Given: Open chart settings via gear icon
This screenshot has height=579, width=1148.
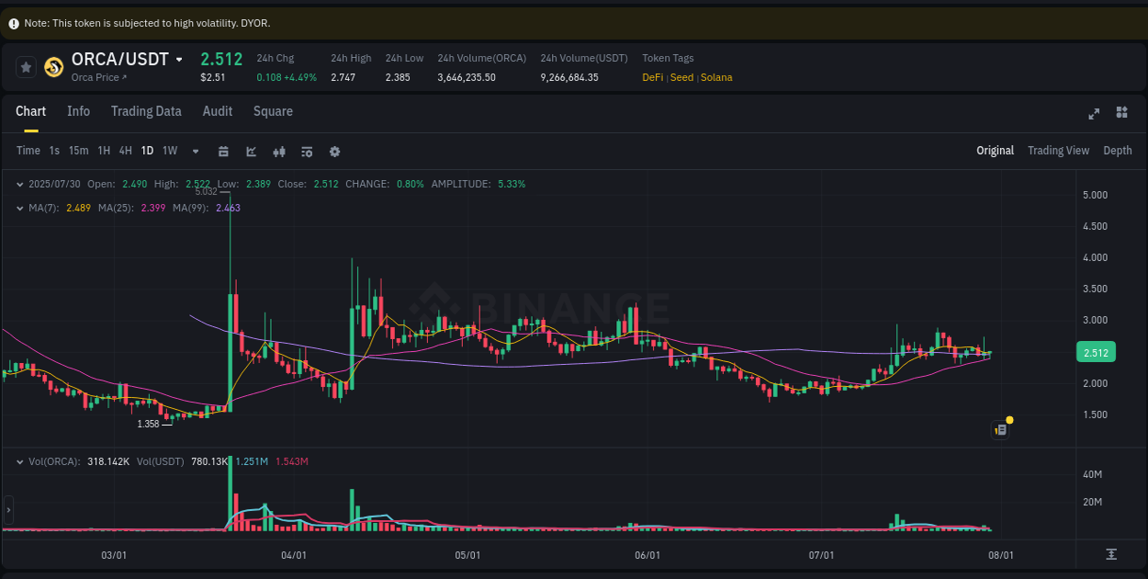Looking at the screenshot, I should [x=334, y=151].
